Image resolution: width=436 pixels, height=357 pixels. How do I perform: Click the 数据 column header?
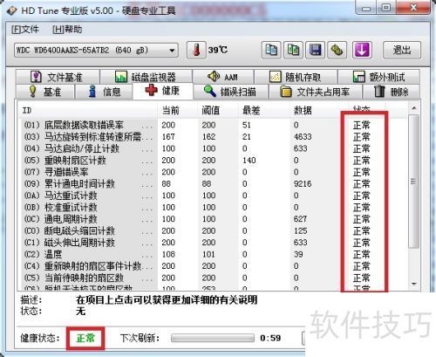pyautogui.click(x=319, y=110)
